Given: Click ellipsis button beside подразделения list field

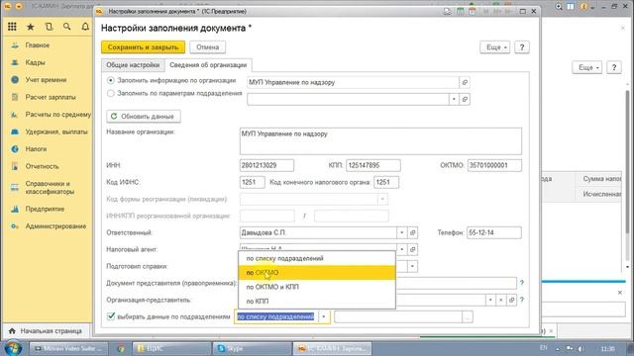Looking at the screenshot, I should tap(468, 317).
